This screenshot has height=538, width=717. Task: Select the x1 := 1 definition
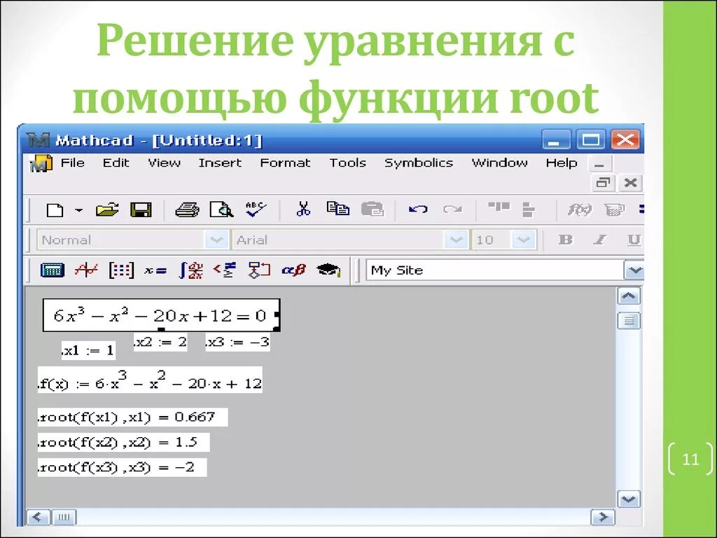point(88,350)
